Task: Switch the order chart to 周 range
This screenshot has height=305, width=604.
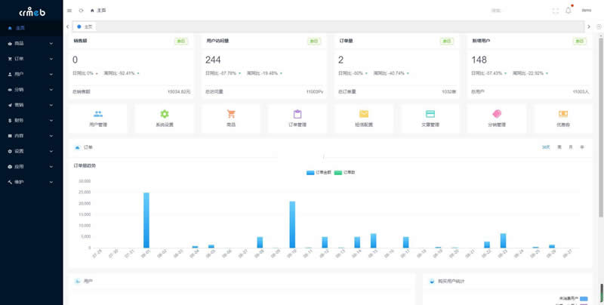Action: [559, 147]
